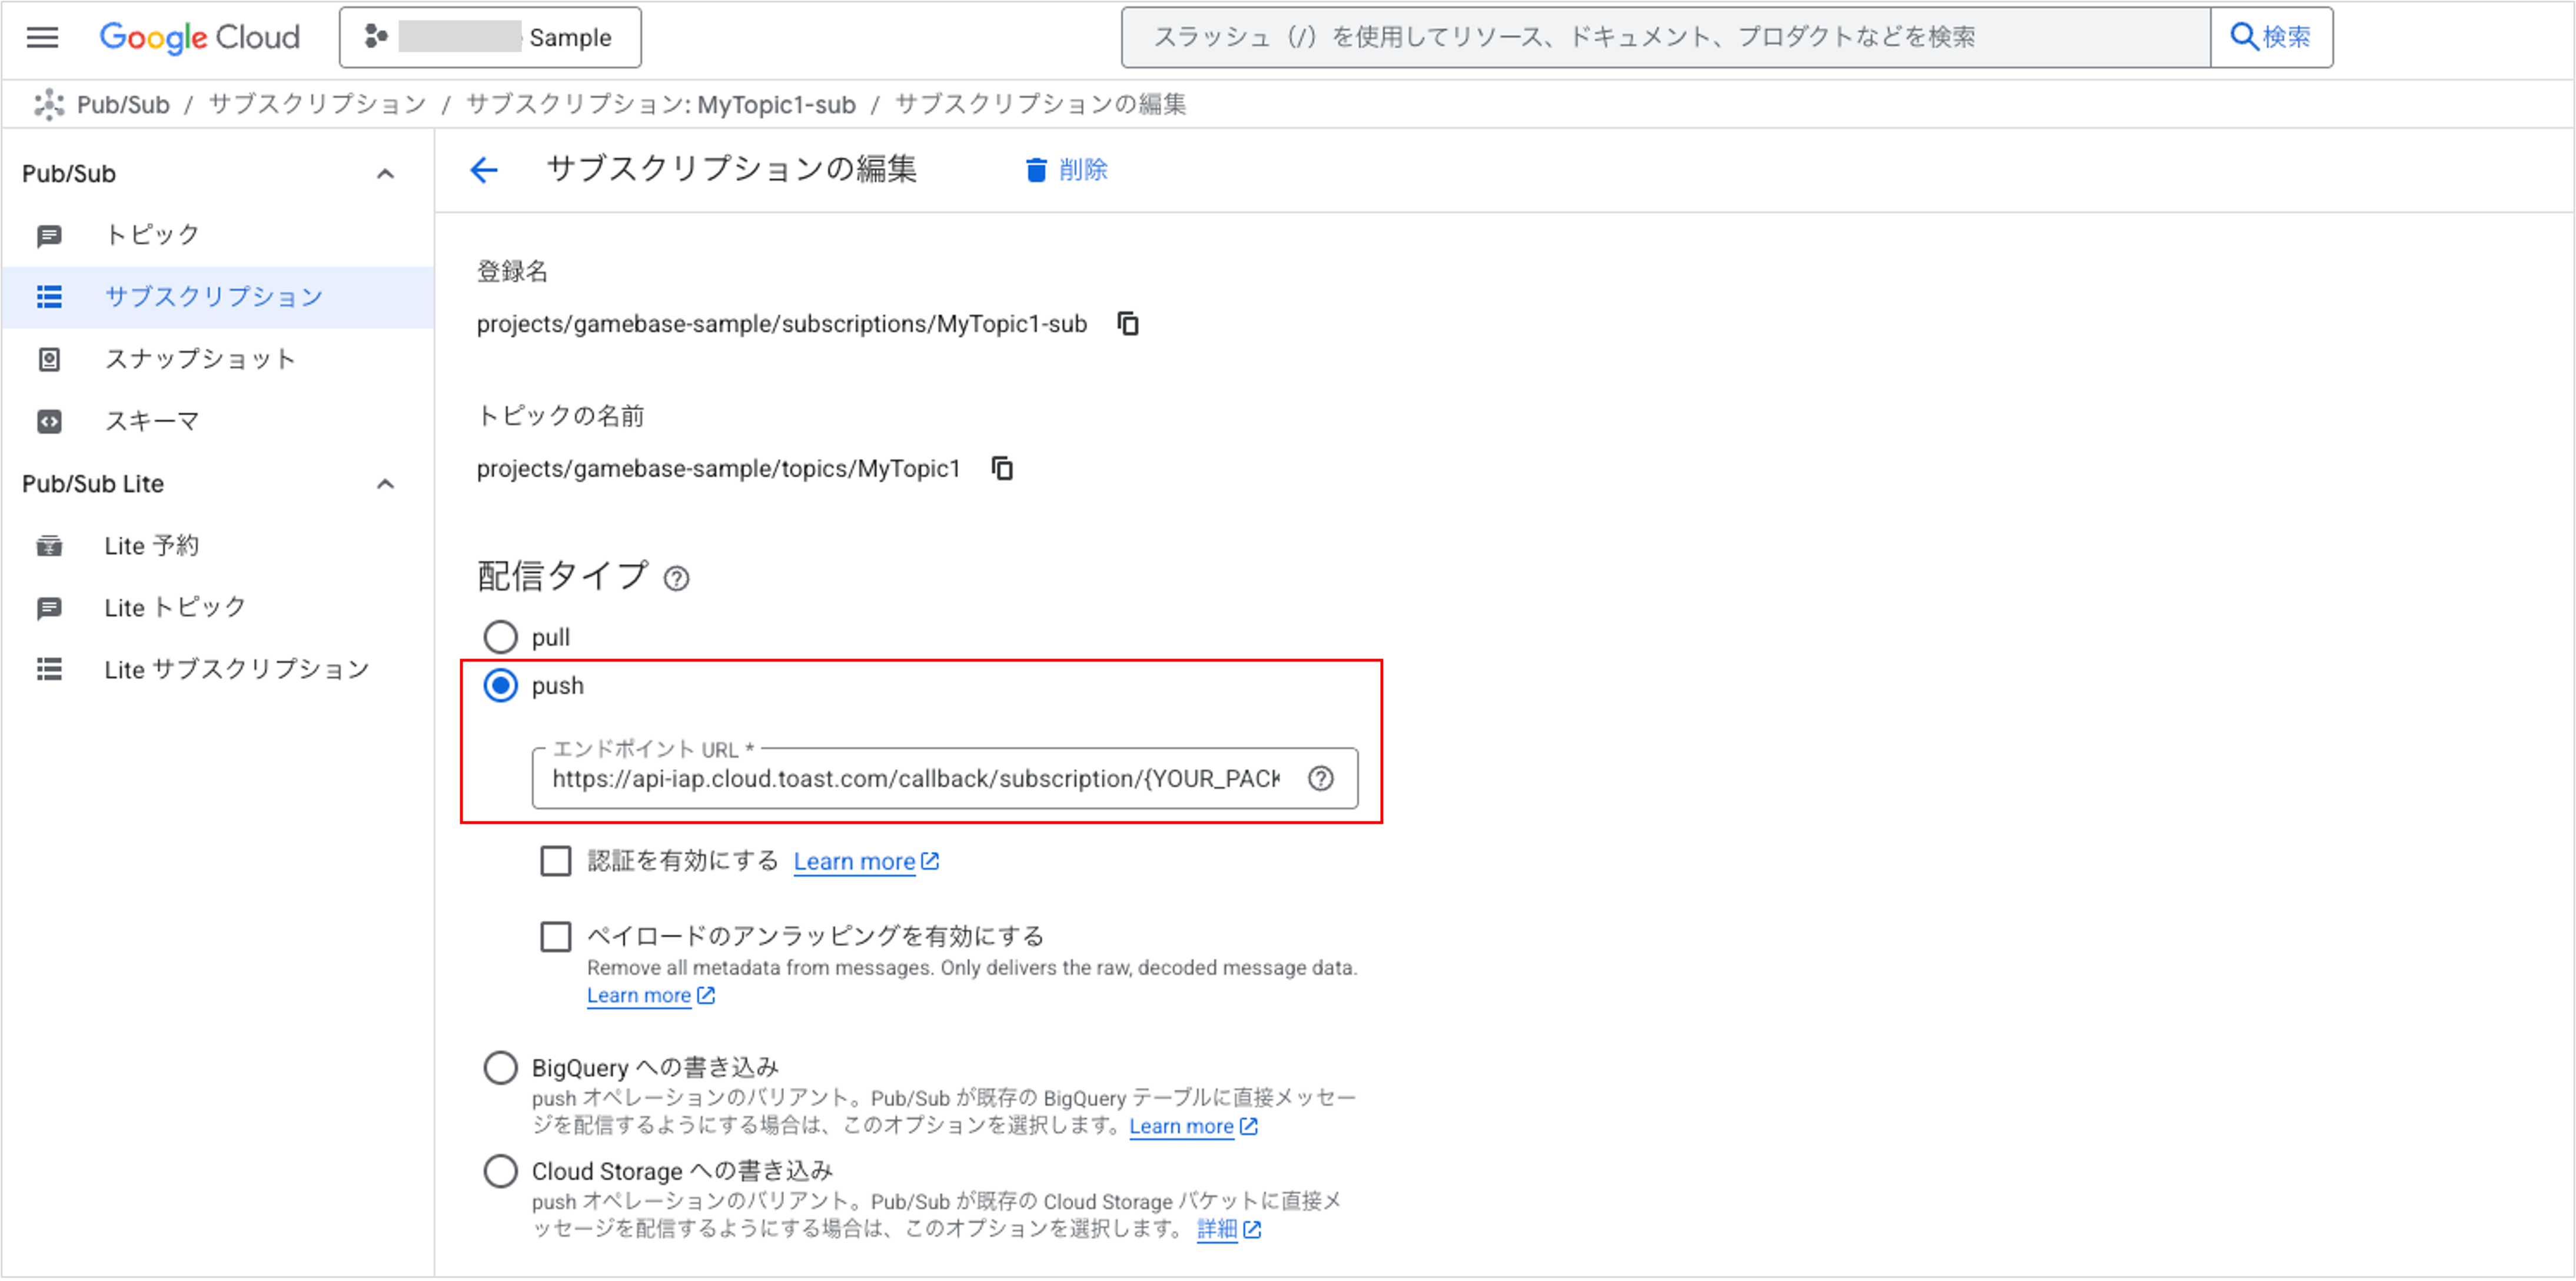Copy the subscription registration name

click(1128, 324)
